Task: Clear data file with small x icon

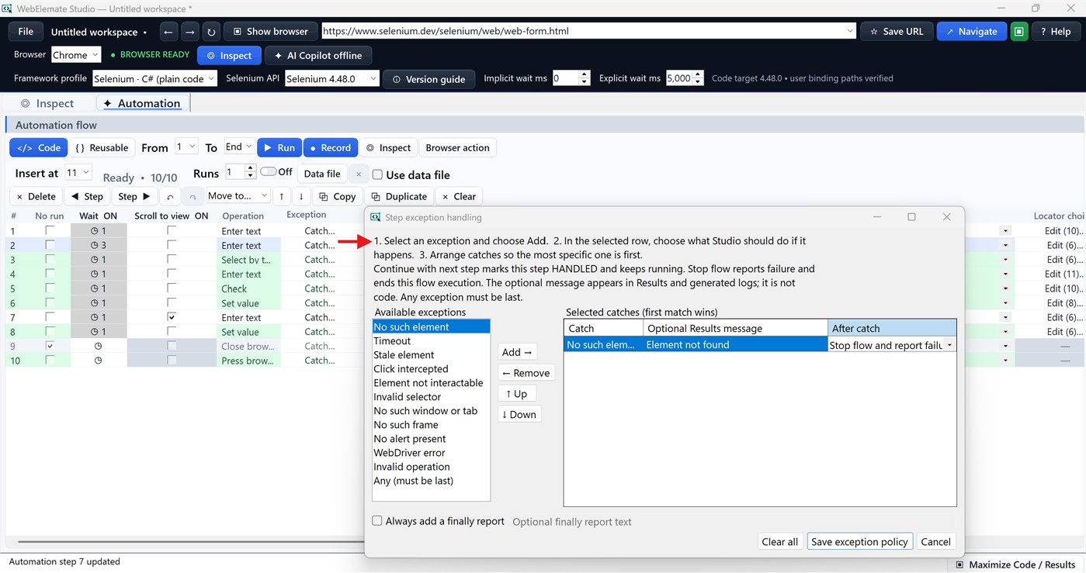Action: pyautogui.click(x=358, y=174)
